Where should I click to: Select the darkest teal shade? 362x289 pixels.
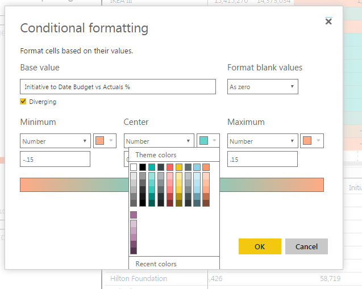point(152,203)
